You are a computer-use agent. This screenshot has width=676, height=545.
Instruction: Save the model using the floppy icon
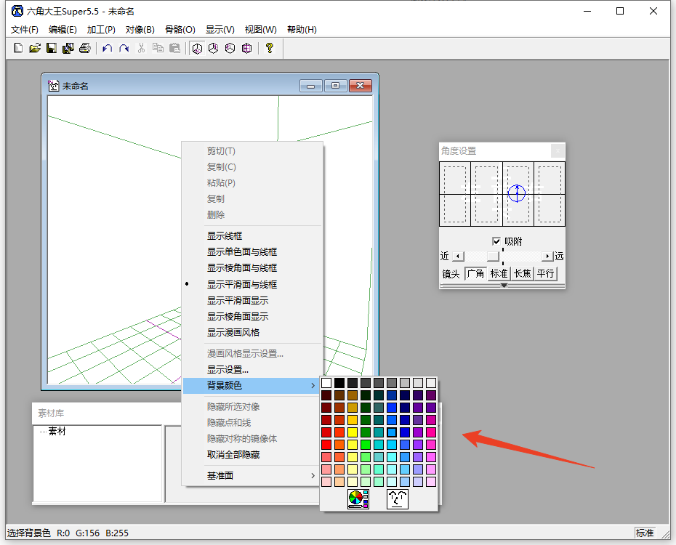pyautogui.click(x=52, y=49)
